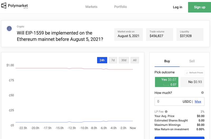This screenshot has width=211, height=139.
Task: Open the Portfolio menu item
Action: (121, 7)
